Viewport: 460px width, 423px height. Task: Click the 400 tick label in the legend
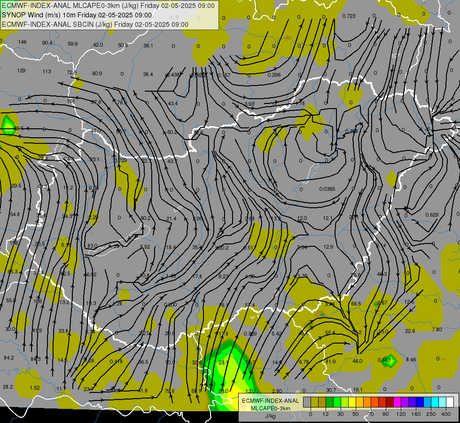click(446, 414)
